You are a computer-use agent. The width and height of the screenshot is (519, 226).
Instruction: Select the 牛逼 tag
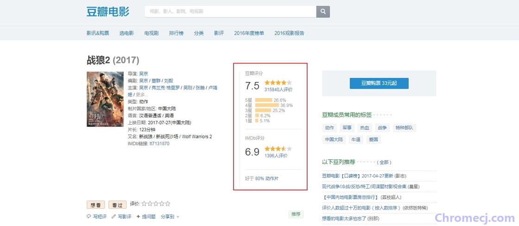[356, 140]
